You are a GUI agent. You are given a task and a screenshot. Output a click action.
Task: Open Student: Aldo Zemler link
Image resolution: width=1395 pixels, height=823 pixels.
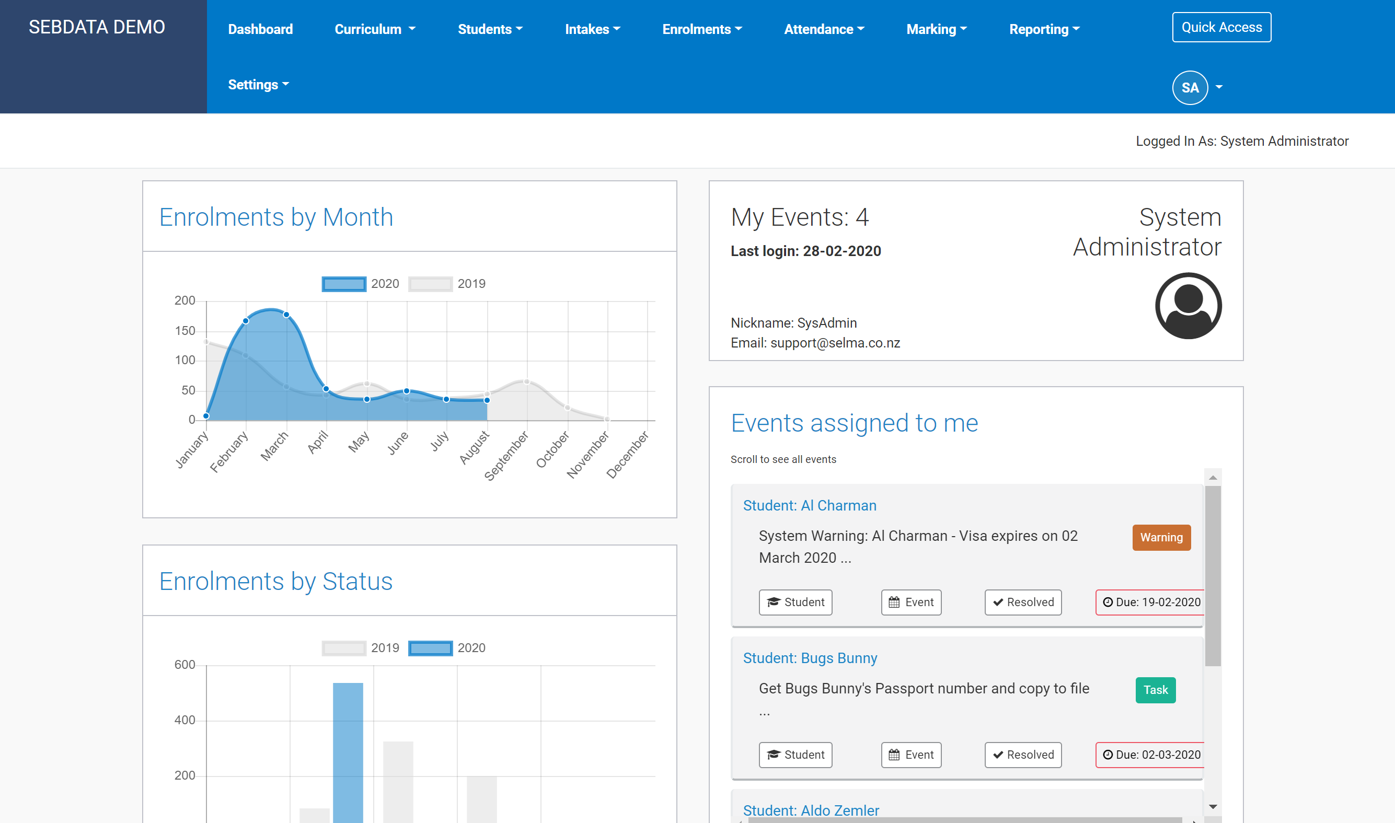pyautogui.click(x=811, y=810)
